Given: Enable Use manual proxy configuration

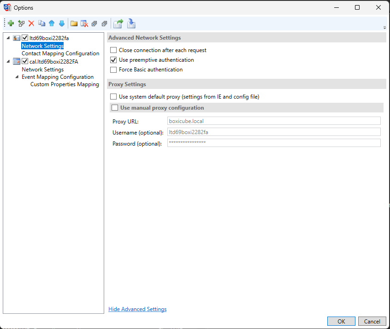Looking at the screenshot, I should (x=115, y=108).
